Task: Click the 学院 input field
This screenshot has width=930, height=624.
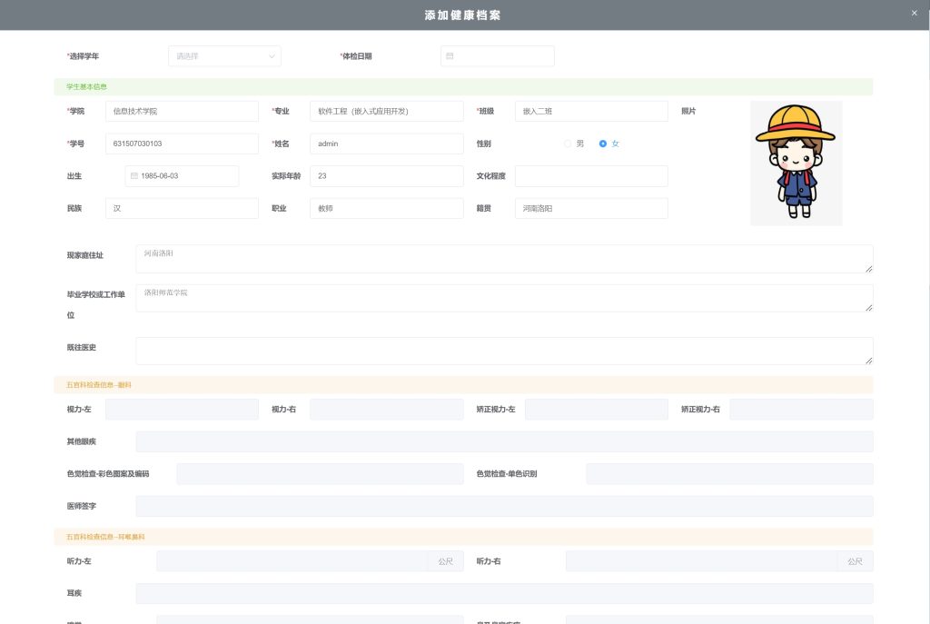Action: [x=182, y=112]
